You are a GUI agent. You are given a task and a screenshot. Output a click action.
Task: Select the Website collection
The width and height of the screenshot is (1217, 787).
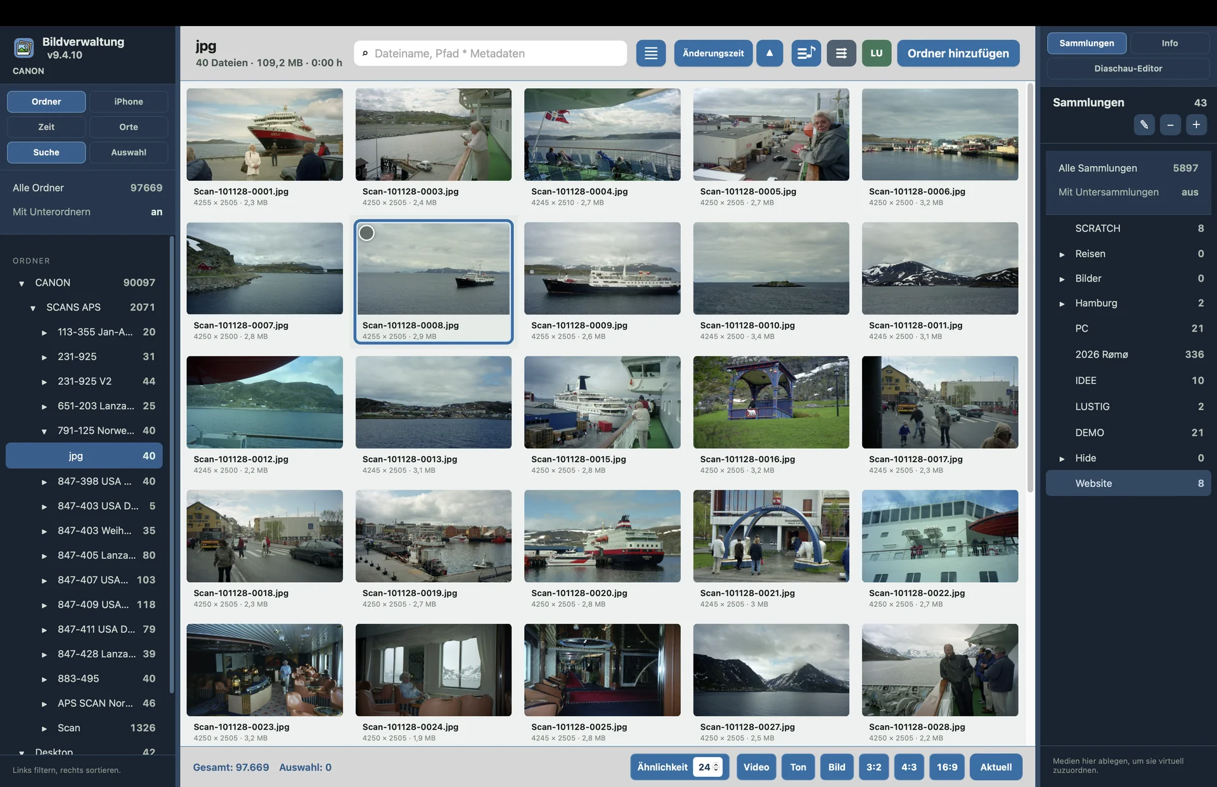(1128, 483)
